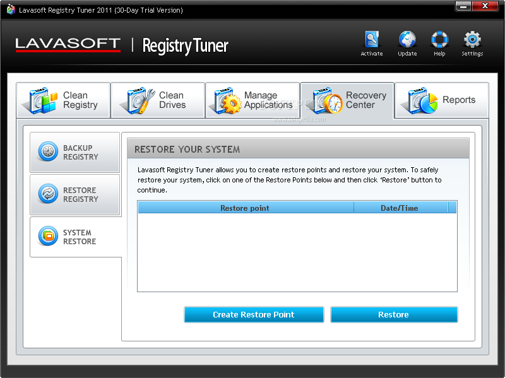Select the BACKUP REGISTRY side tab
Viewport: 505px width, 378px height.
(x=74, y=152)
